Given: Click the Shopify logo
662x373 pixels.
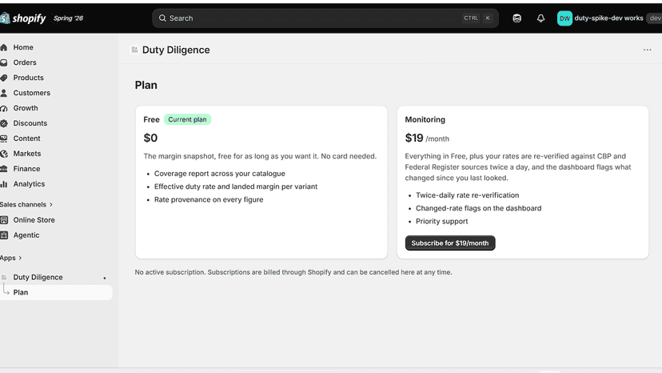Looking at the screenshot, I should tap(23, 18).
